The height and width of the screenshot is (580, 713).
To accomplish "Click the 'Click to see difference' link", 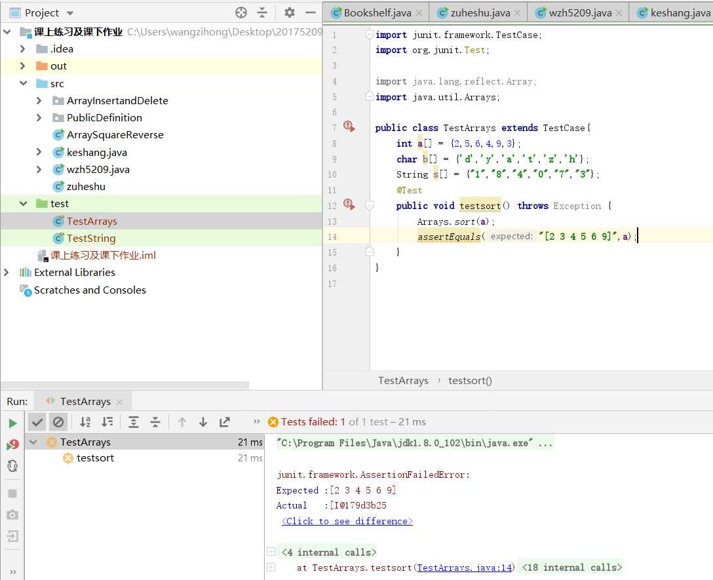I will [x=347, y=521].
